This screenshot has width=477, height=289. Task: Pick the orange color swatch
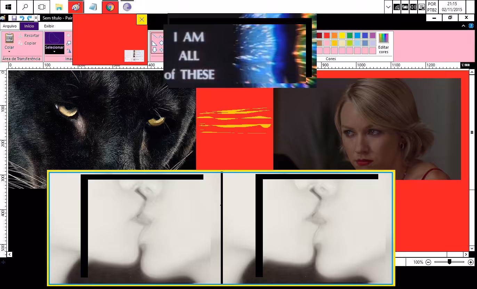tap(334, 35)
